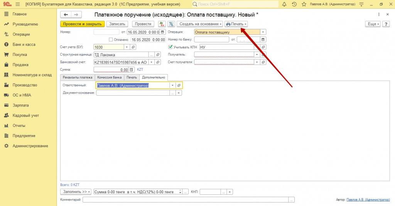Viewport: 395px width, 206px height.
Task: Switch to Печать tab
Action: [132, 78]
